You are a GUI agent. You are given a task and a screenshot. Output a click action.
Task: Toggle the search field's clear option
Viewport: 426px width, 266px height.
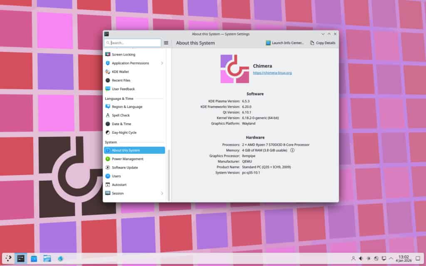point(109,42)
